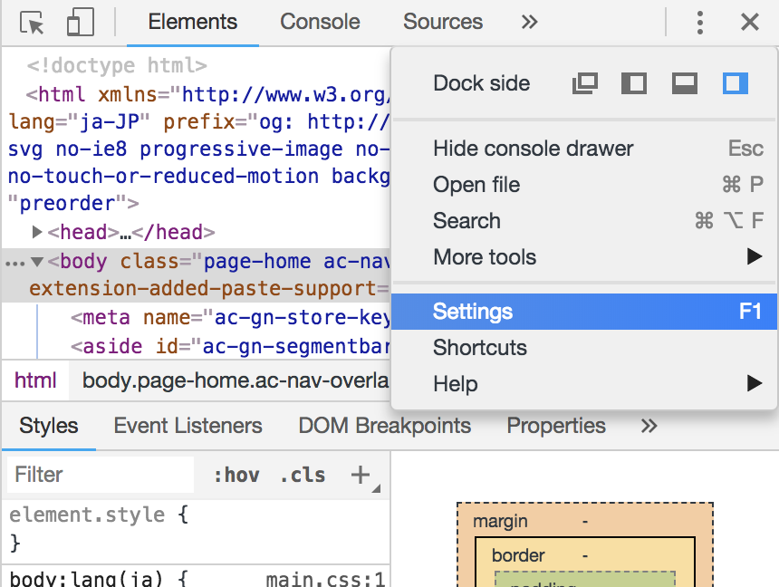Choose Search from the menu

tap(584, 221)
